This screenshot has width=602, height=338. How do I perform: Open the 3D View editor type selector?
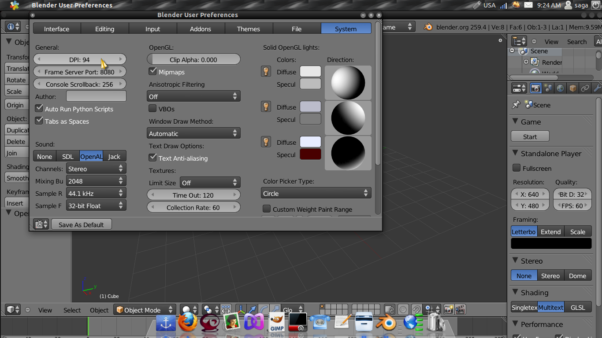(x=13, y=309)
